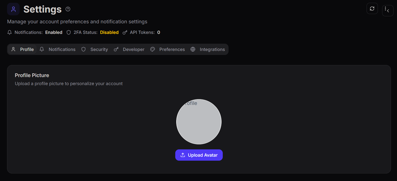This screenshot has width=397, height=181.
Task: Click the person icon on the Profile tab
Action: [13, 49]
